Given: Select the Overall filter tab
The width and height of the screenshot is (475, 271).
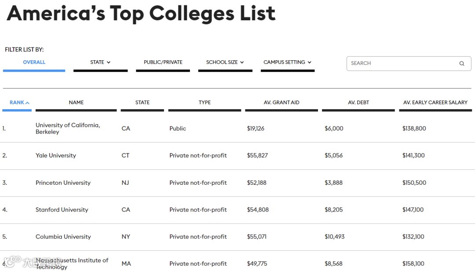Looking at the screenshot, I should click(x=34, y=62).
